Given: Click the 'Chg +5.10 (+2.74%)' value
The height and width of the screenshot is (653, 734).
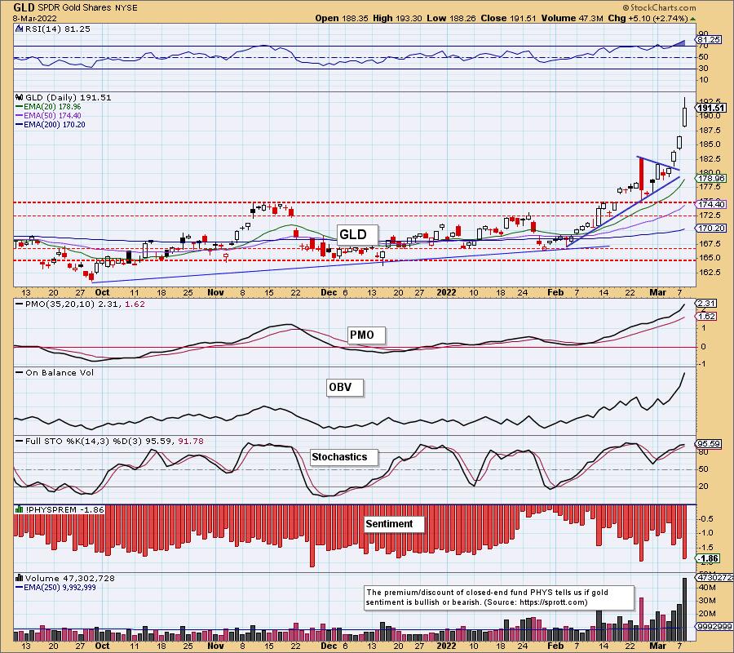Looking at the screenshot, I should point(648,18).
